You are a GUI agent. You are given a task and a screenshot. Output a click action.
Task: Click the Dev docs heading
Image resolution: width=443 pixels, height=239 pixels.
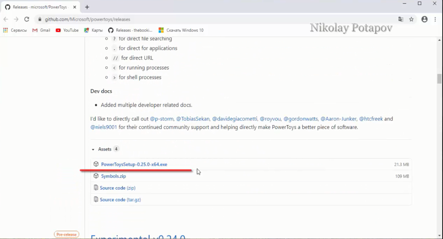pyautogui.click(x=101, y=91)
